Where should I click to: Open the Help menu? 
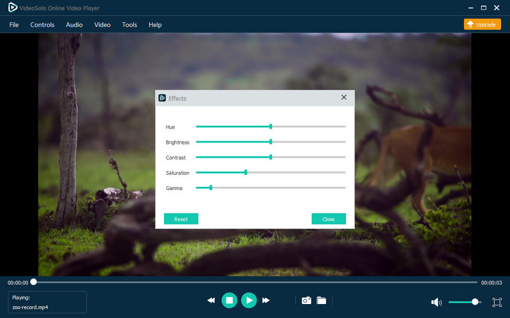click(x=155, y=25)
